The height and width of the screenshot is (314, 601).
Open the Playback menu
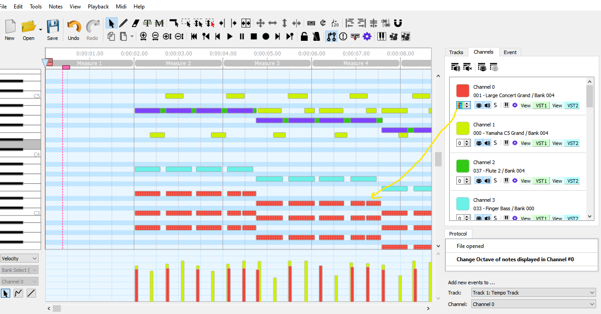(98, 7)
